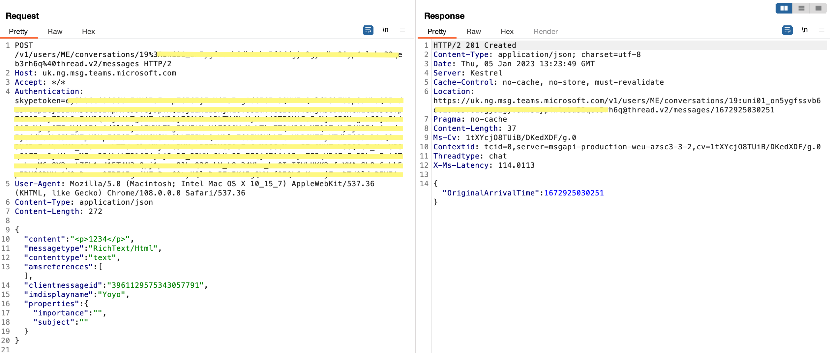
Task: Click the Ms-Cv header value
Action: pos(521,138)
